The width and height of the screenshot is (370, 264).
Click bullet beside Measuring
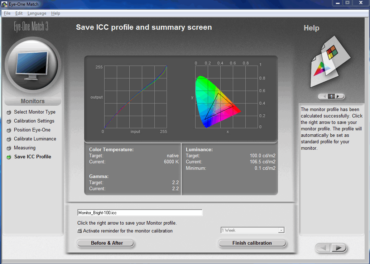coord(9,148)
